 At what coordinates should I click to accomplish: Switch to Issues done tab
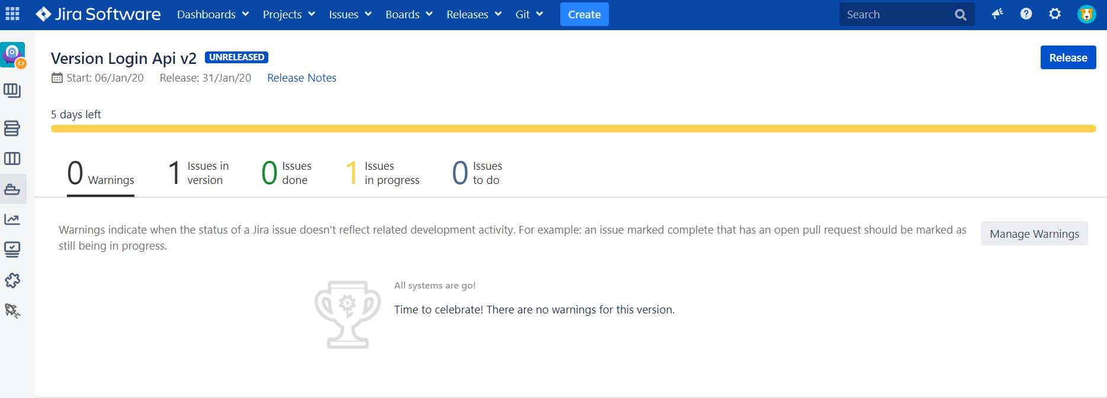(287, 173)
